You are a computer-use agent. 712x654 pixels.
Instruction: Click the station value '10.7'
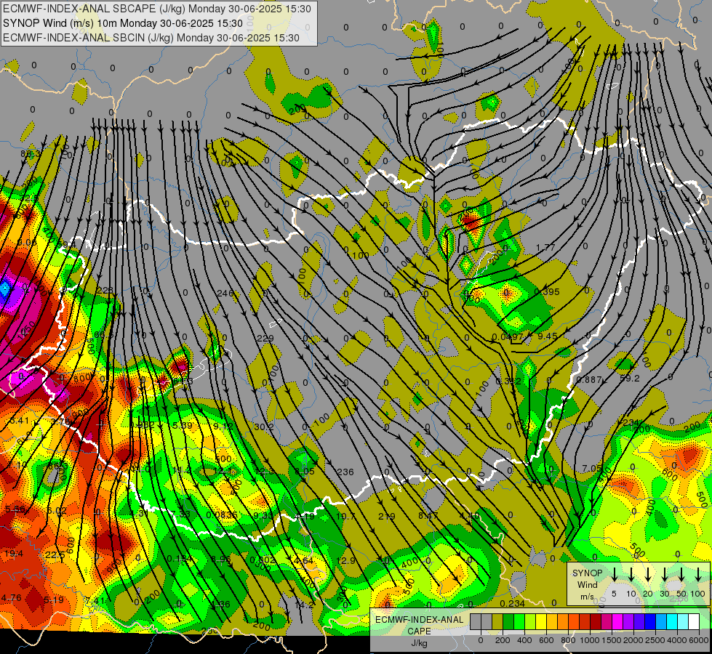click(345, 516)
